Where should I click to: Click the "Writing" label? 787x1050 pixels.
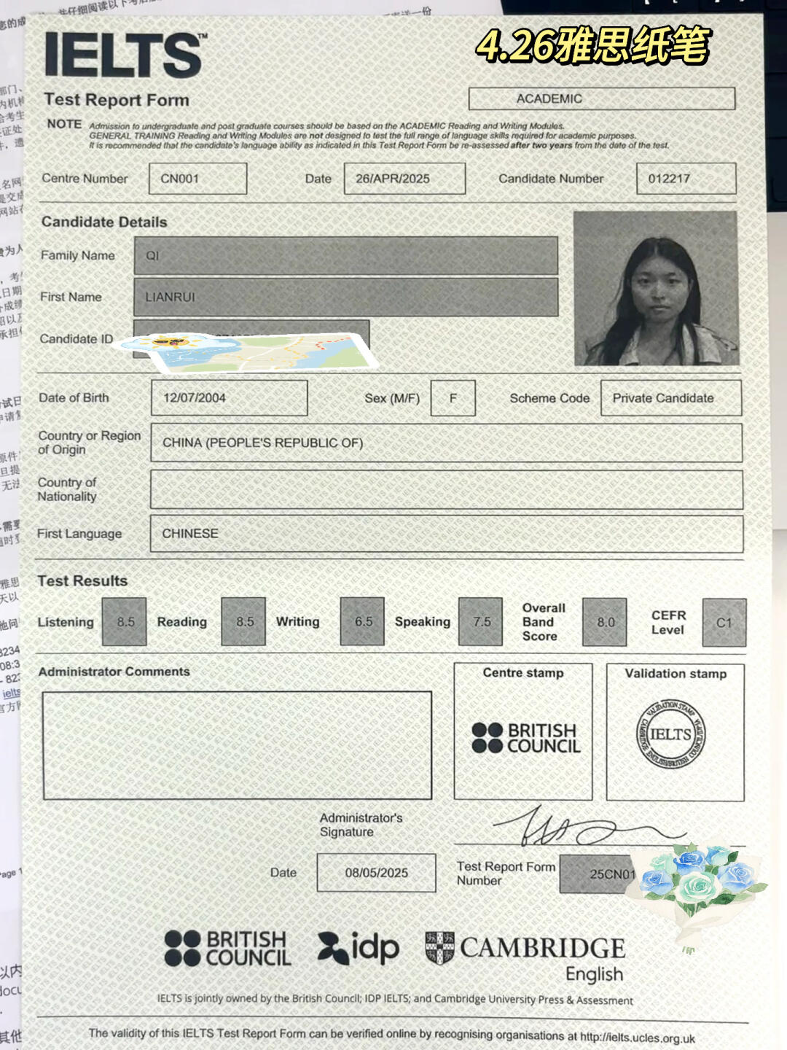tap(297, 622)
